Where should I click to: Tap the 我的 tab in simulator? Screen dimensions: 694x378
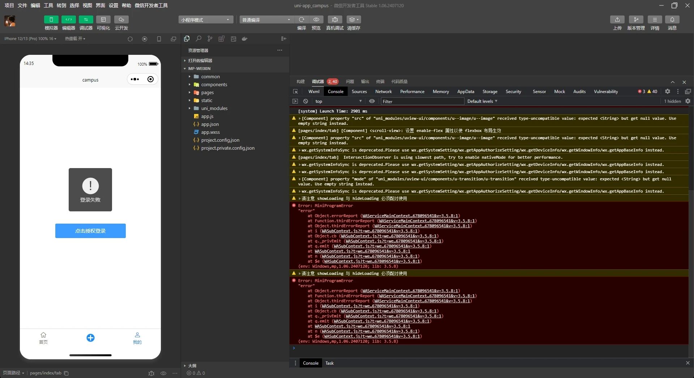pyautogui.click(x=137, y=338)
